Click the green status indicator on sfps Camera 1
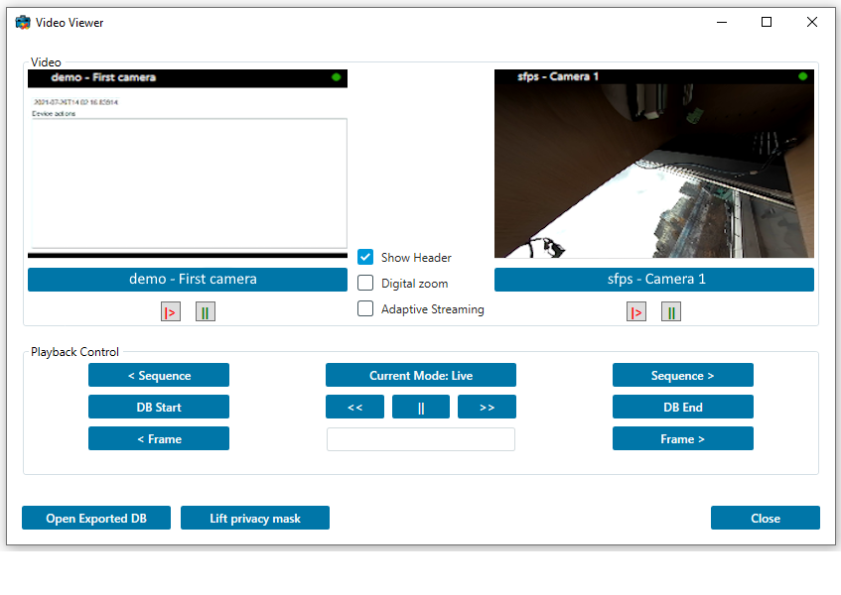841x595 pixels. point(803,77)
